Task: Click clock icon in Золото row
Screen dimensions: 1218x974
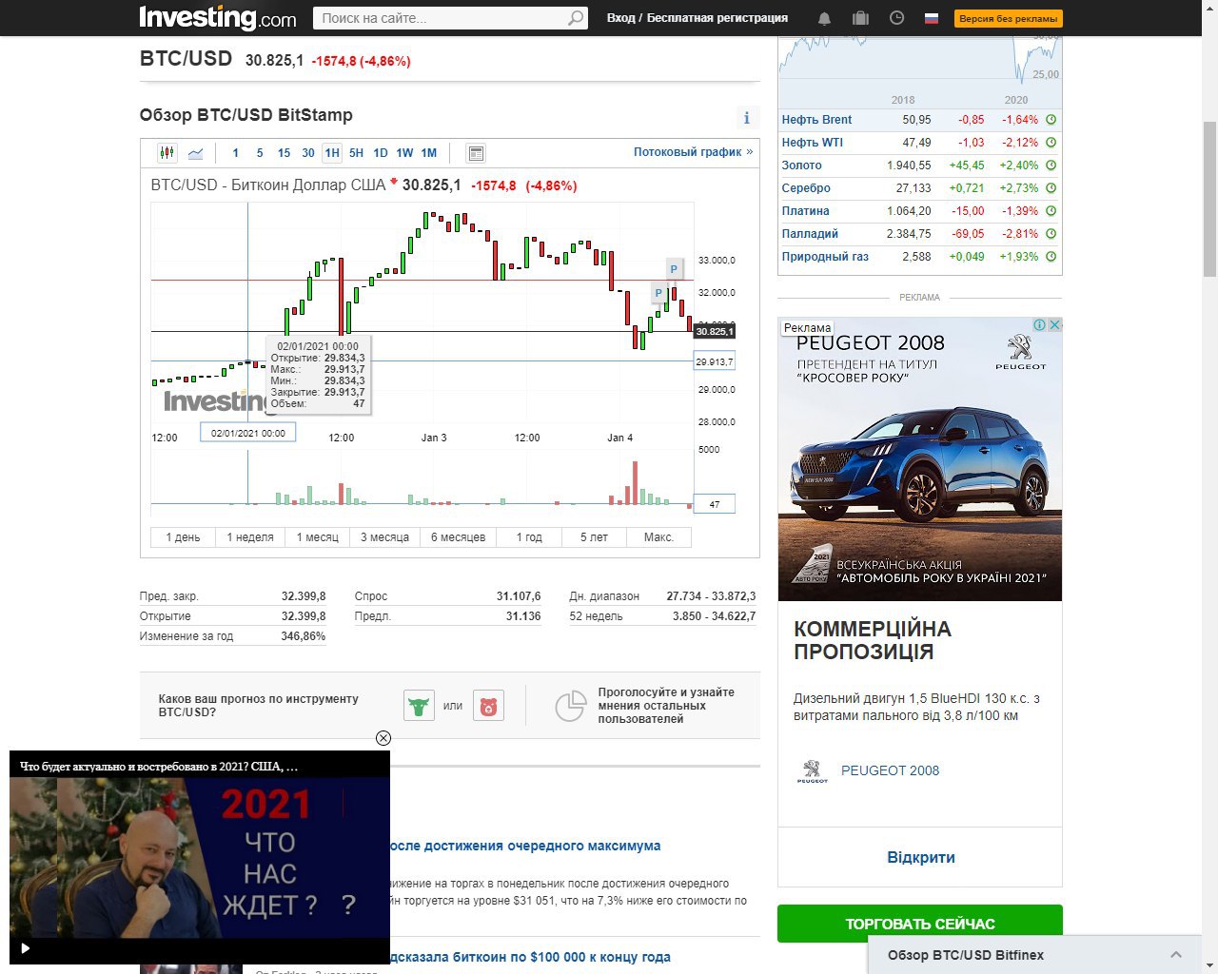Action: [x=1051, y=166]
